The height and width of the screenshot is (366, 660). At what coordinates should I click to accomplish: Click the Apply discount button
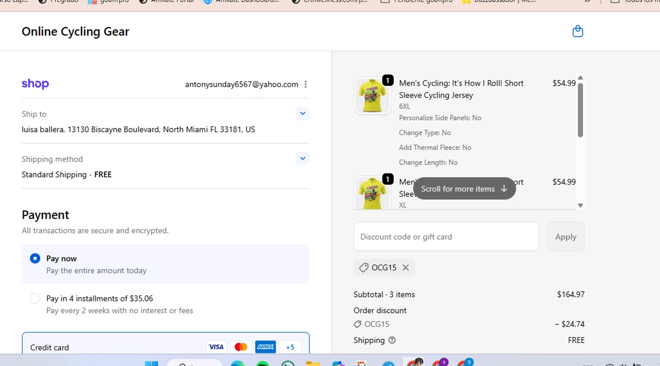pyautogui.click(x=565, y=236)
